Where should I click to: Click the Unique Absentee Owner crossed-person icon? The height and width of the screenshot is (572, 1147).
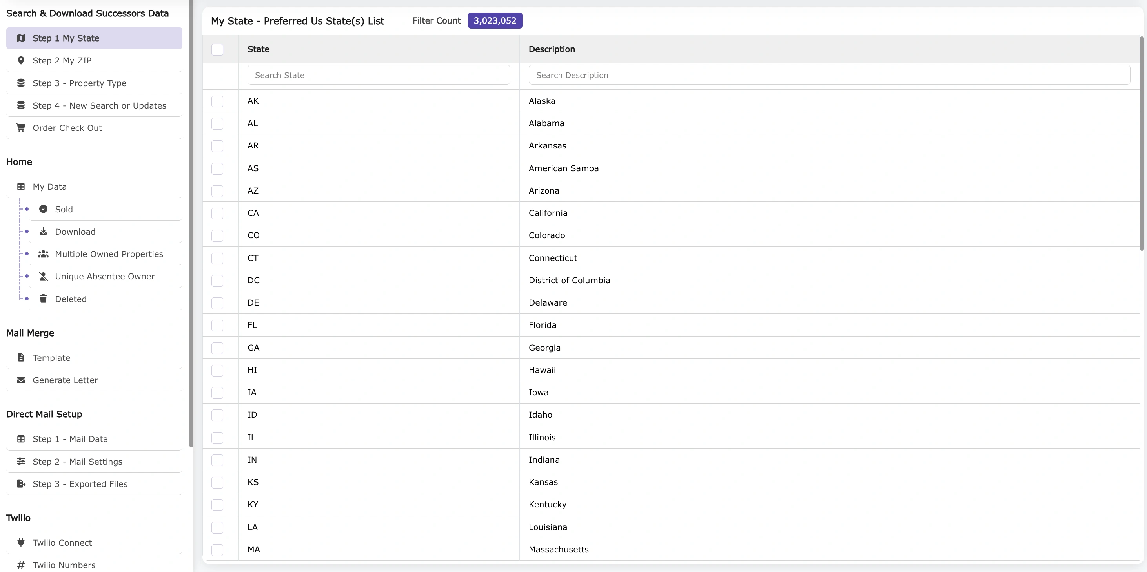pyautogui.click(x=43, y=276)
